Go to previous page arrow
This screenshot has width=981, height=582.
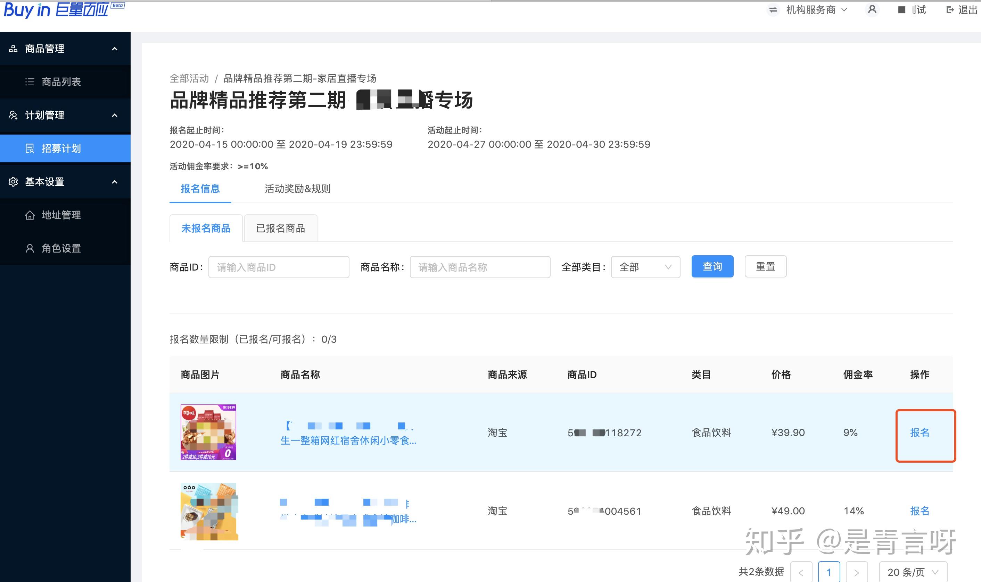coord(801,572)
